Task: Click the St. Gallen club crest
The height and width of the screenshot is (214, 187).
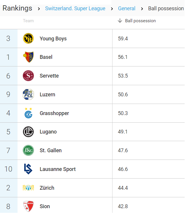Action: 28,150
